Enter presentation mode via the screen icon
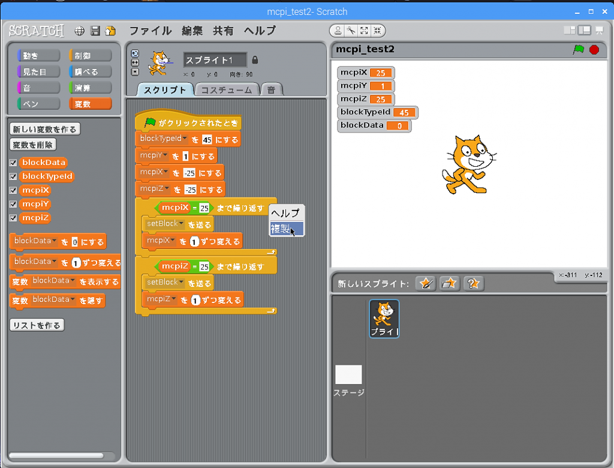614x468 pixels. [x=600, y=30]
